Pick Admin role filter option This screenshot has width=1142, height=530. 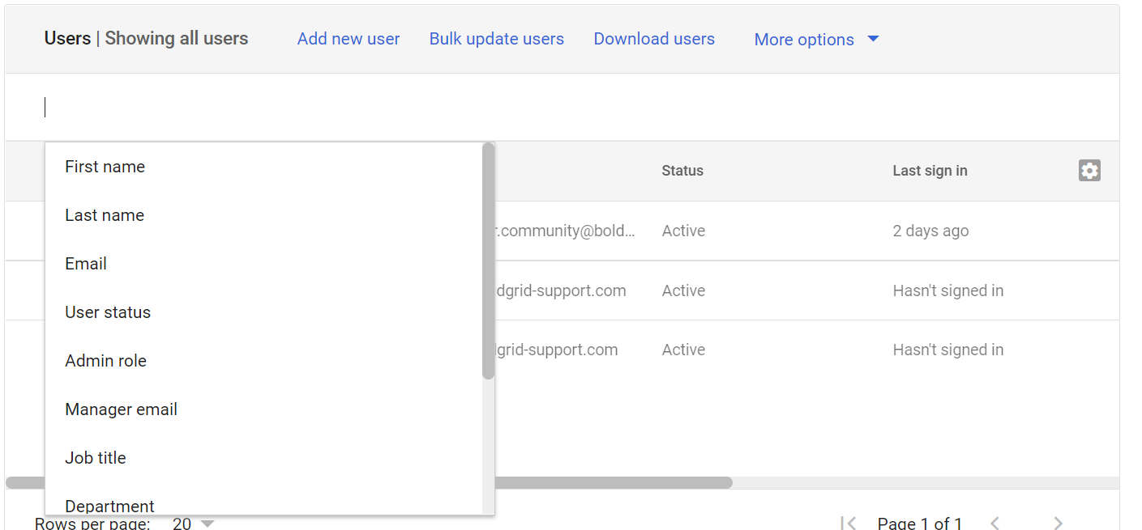[105, 361]
